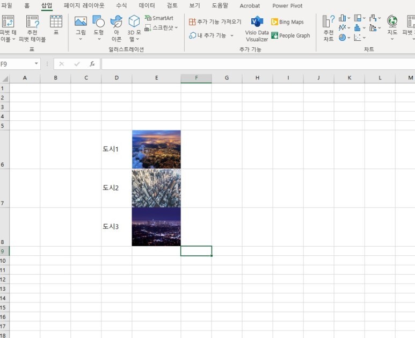Switch to the Formulas (수식) tab

pos(121,5)
